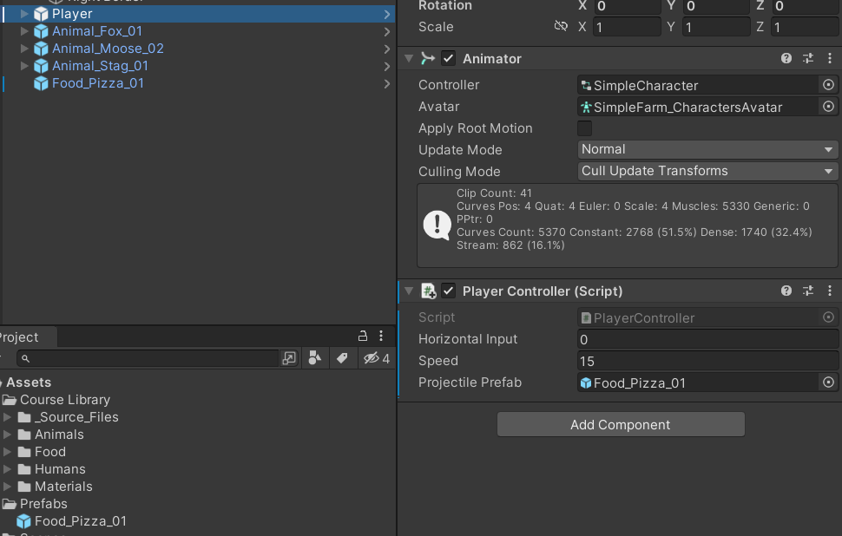Click Avatar object picker circle
This screenshot has width=842, height=536.
click(x=829, y=107)
